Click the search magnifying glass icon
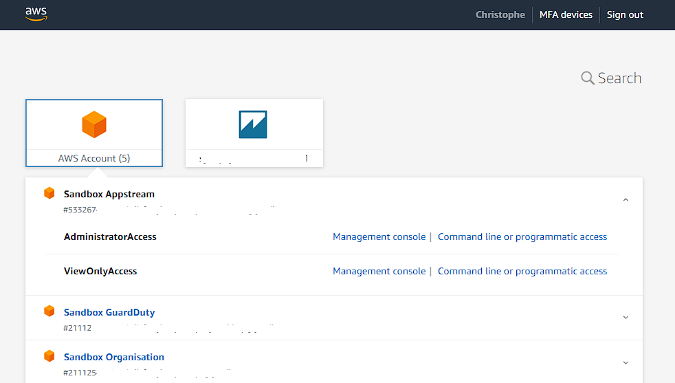 point(587,78)
